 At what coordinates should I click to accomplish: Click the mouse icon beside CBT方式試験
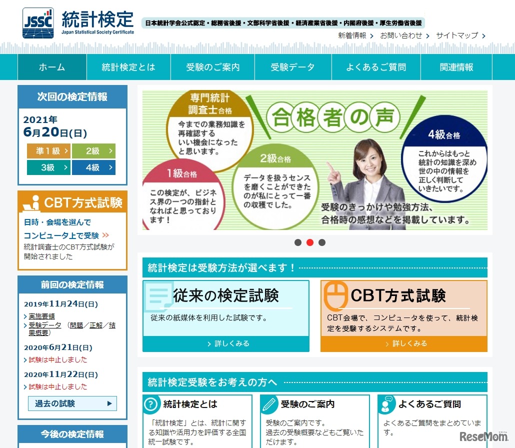pyautogui.click(x=335, y=296)
